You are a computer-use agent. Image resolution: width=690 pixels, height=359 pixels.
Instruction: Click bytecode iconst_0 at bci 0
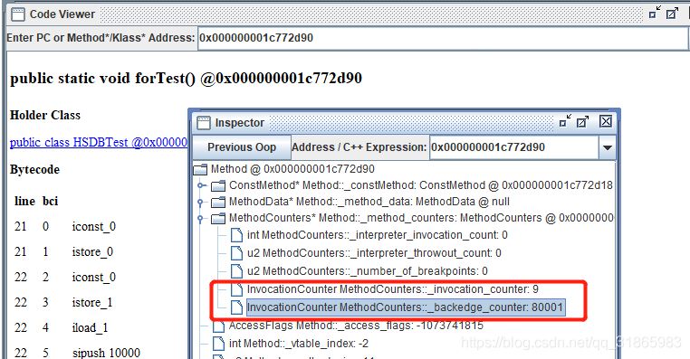click(94, 227)
